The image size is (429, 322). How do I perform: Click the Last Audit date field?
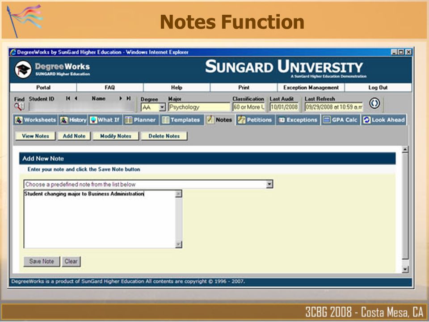[x=284, y=107]
